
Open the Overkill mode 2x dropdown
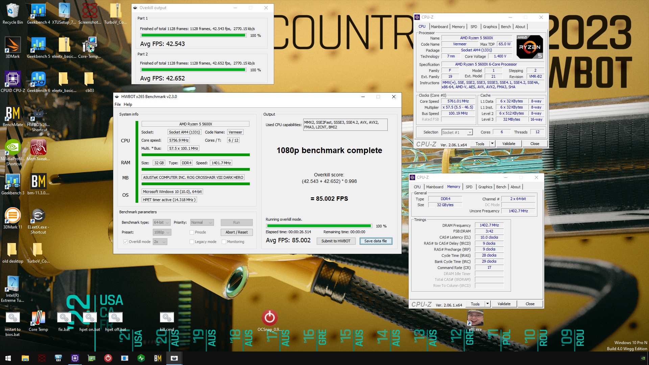[160, 242]
